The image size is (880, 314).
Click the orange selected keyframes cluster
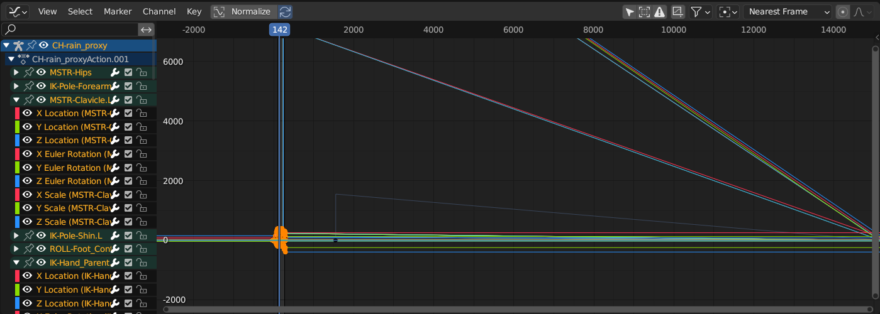click(280, 239)
